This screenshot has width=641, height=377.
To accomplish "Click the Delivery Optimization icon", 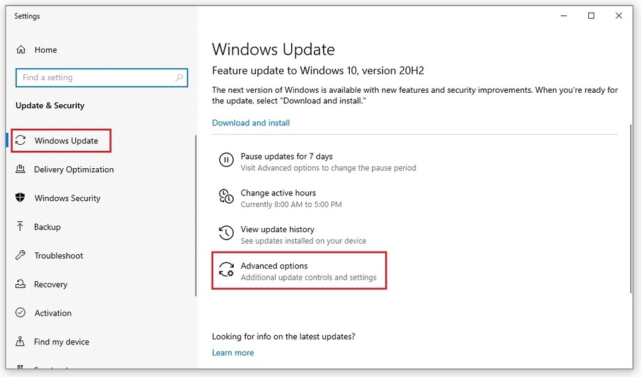I will click(x=21, y=169).
